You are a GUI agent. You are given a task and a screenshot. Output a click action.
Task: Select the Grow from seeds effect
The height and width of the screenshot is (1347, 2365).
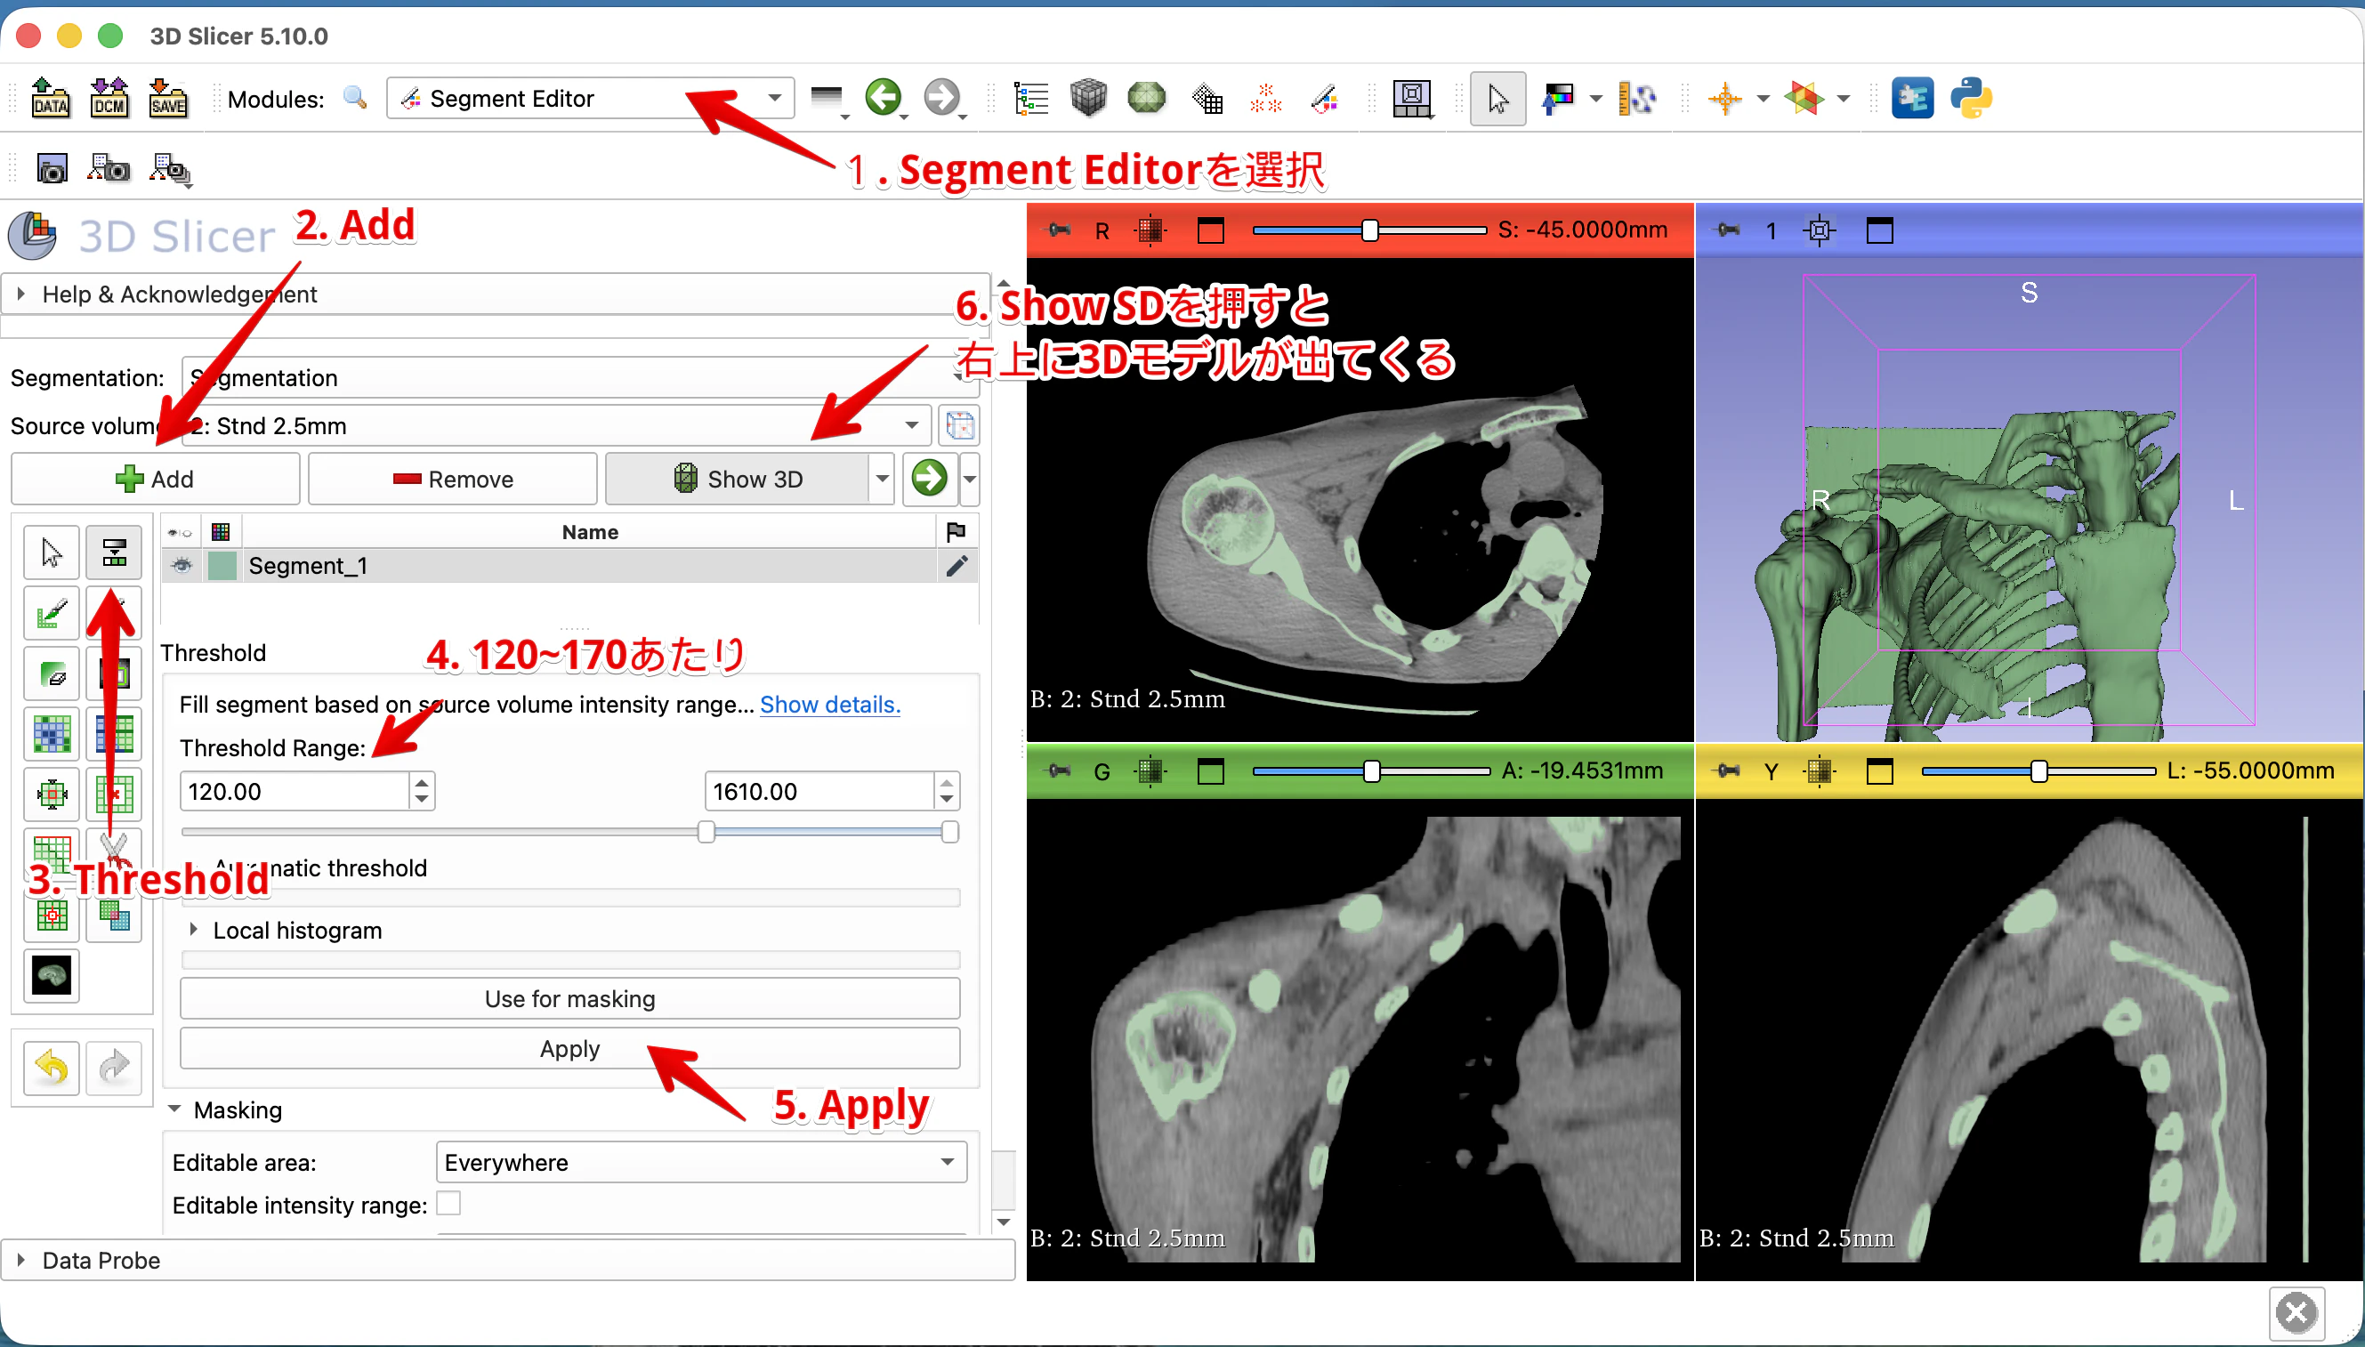click(x=51, y=734)
